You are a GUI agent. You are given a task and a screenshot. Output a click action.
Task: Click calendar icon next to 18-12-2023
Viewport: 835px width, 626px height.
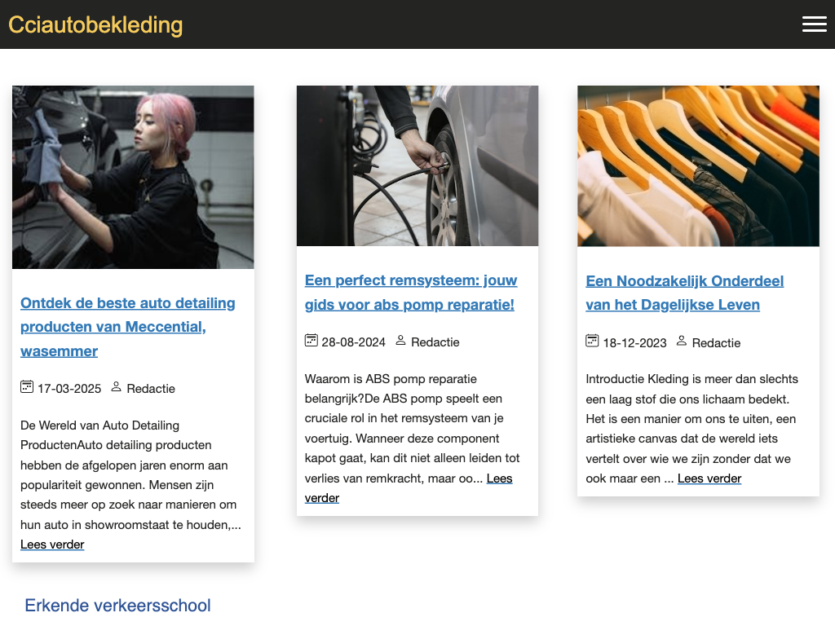click(x=593, y=341)
